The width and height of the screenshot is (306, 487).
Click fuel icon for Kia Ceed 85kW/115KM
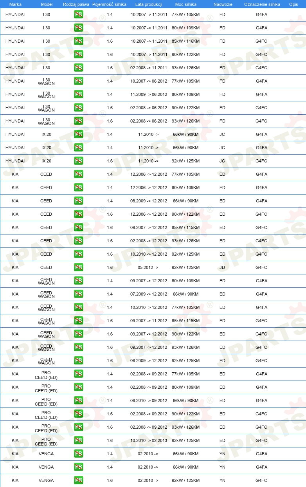[79, 228]
